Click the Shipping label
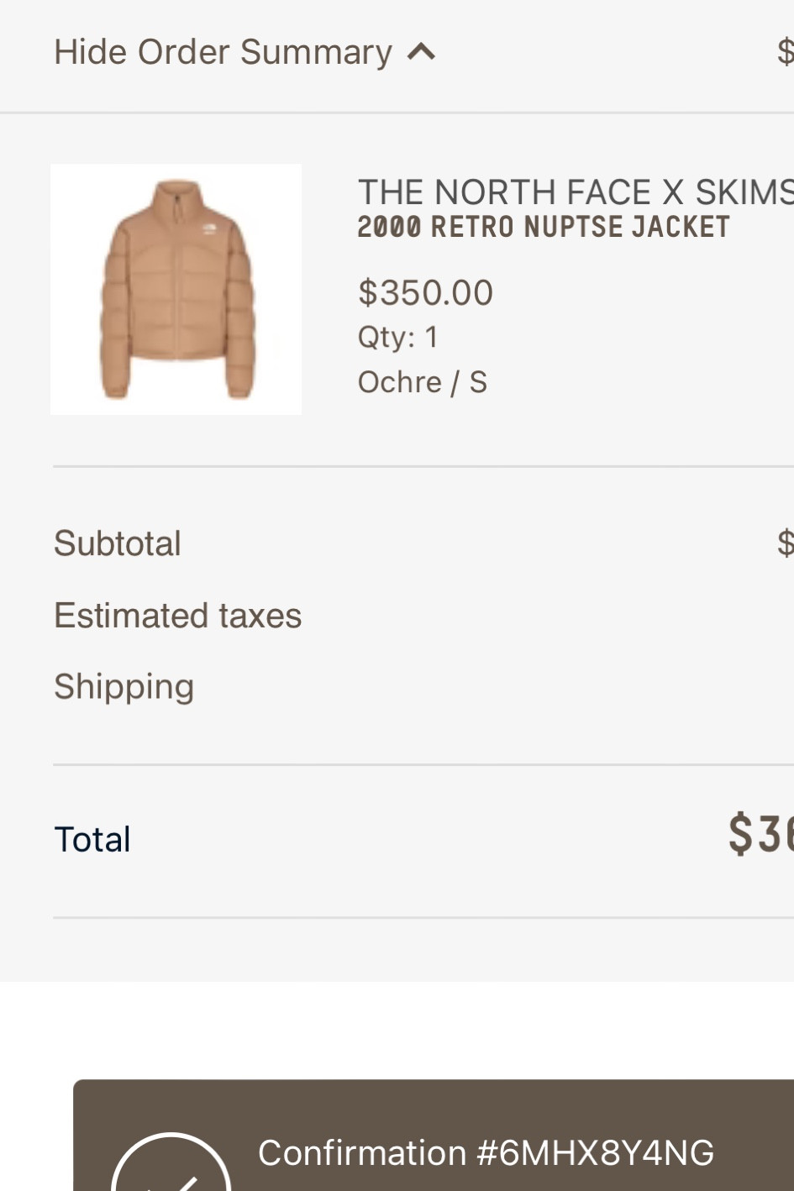This screenshot has width=794, height=1191. [124, 686]
